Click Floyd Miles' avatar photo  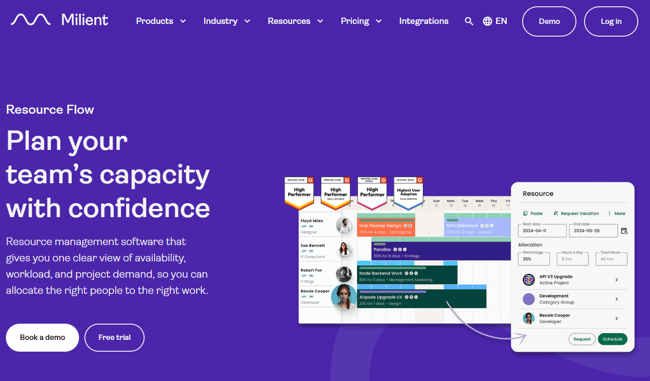(344, 225)
